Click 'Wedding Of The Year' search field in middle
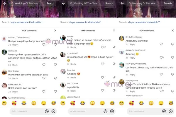Screen dimensions: 176x117 pos(86,3)
